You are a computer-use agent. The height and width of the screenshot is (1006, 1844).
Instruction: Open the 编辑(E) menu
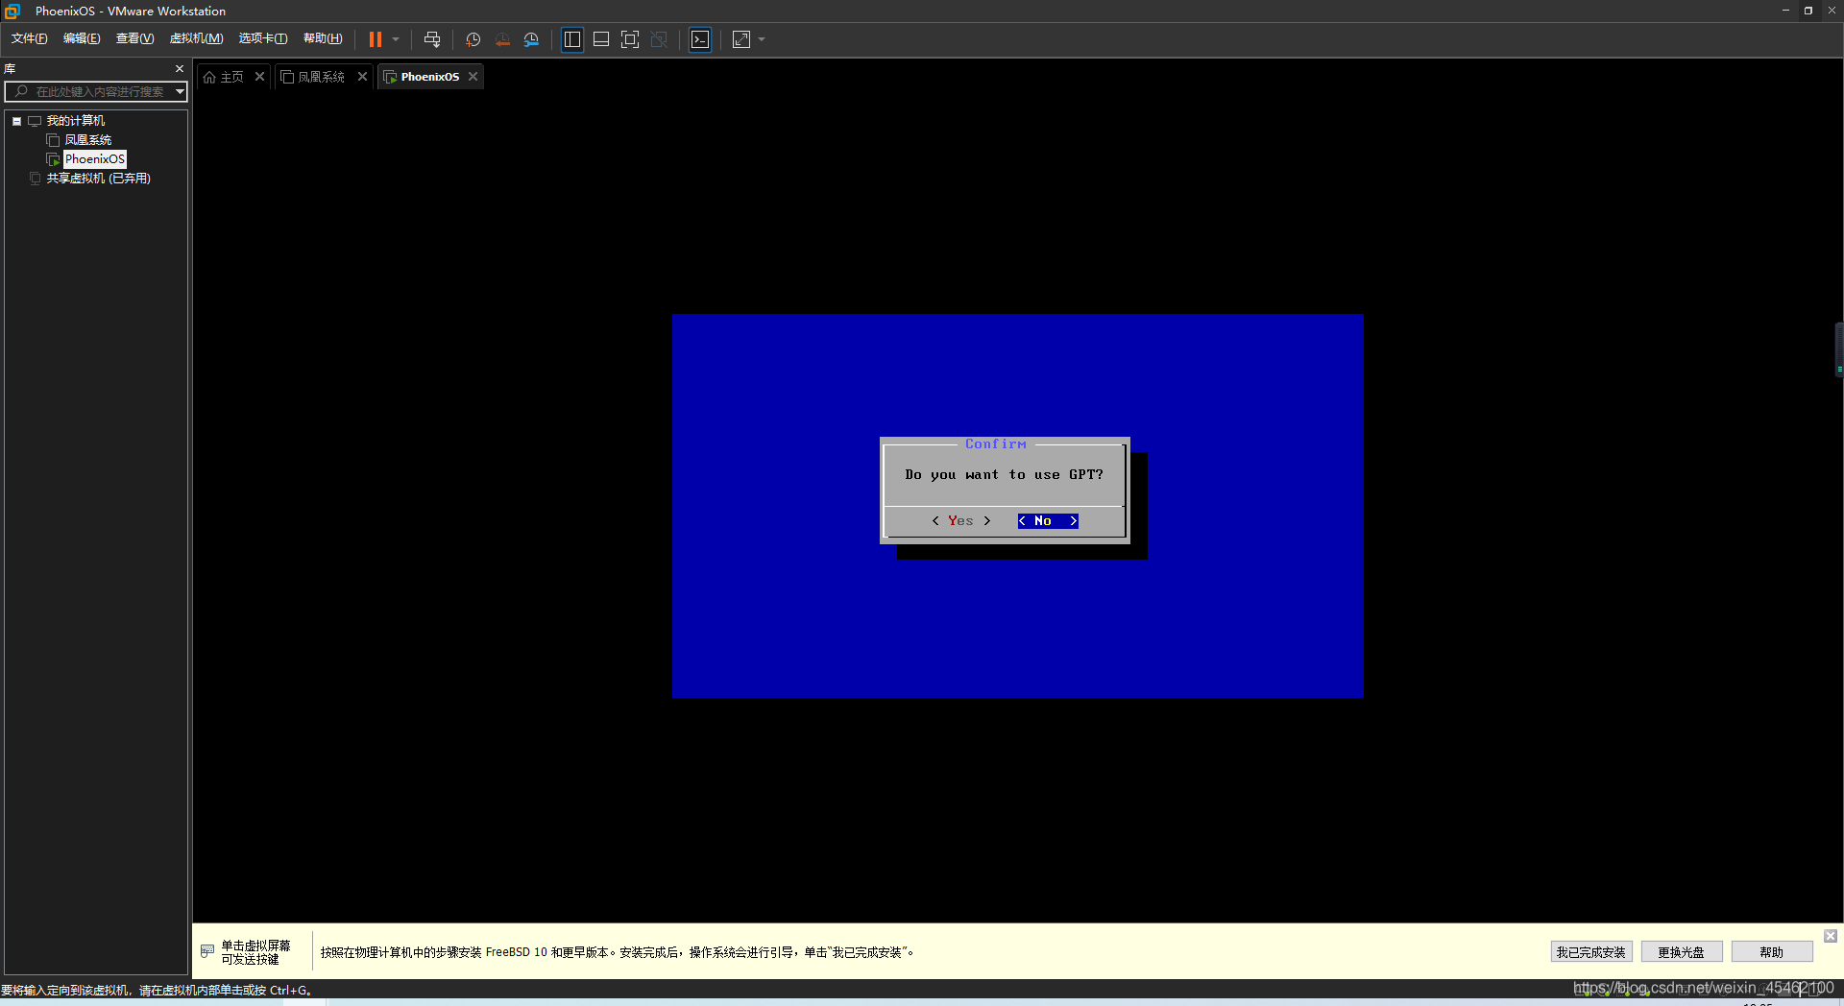pyautogui.click(x=82, y=38)
